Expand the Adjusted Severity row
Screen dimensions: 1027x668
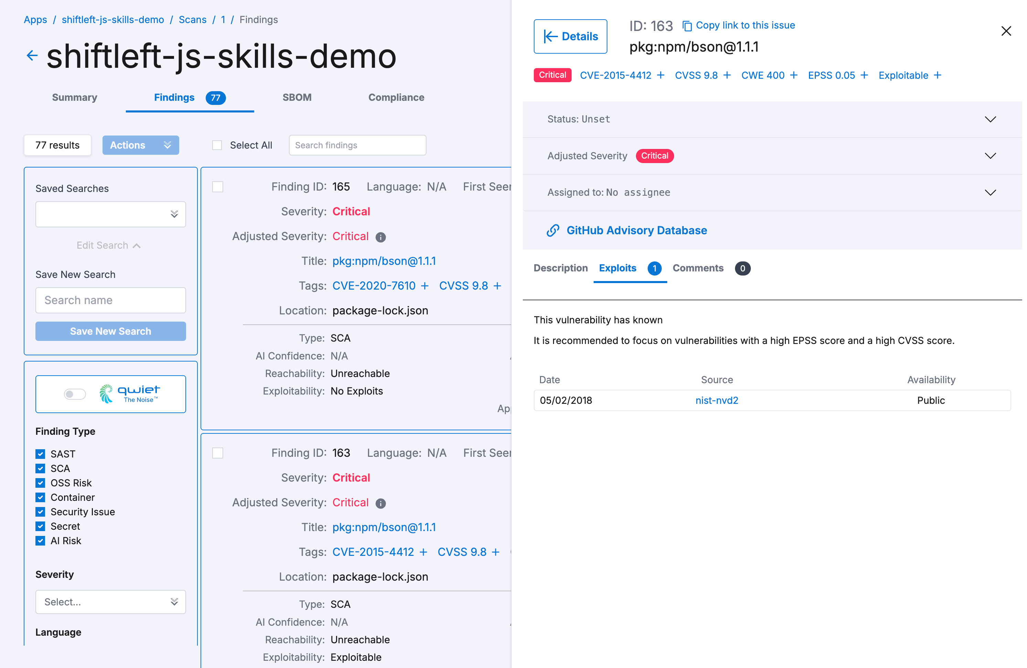(772, 156)
